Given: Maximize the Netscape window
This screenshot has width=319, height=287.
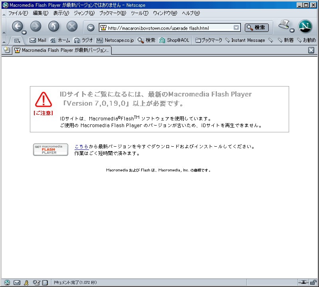Looking at the screenshot, I should click(306, 5).
